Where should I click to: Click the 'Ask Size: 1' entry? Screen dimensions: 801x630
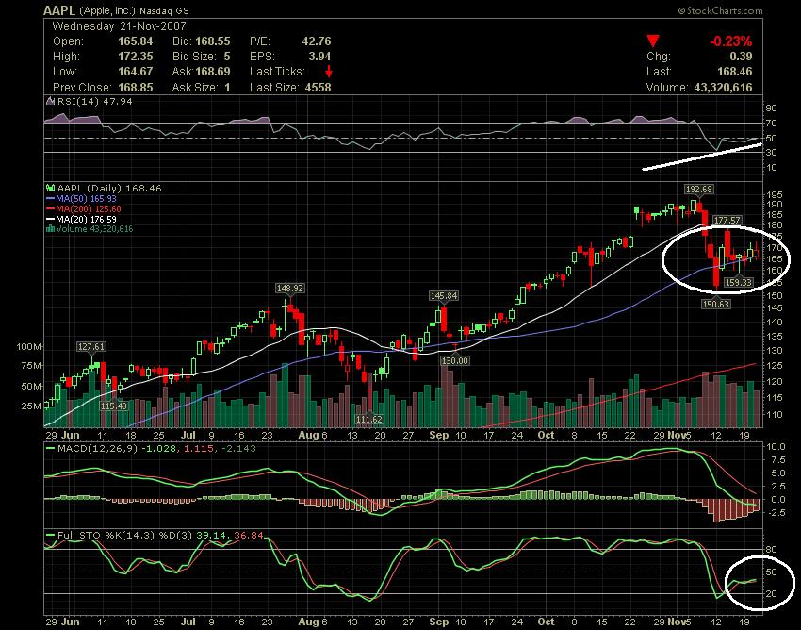coord(202,88)
